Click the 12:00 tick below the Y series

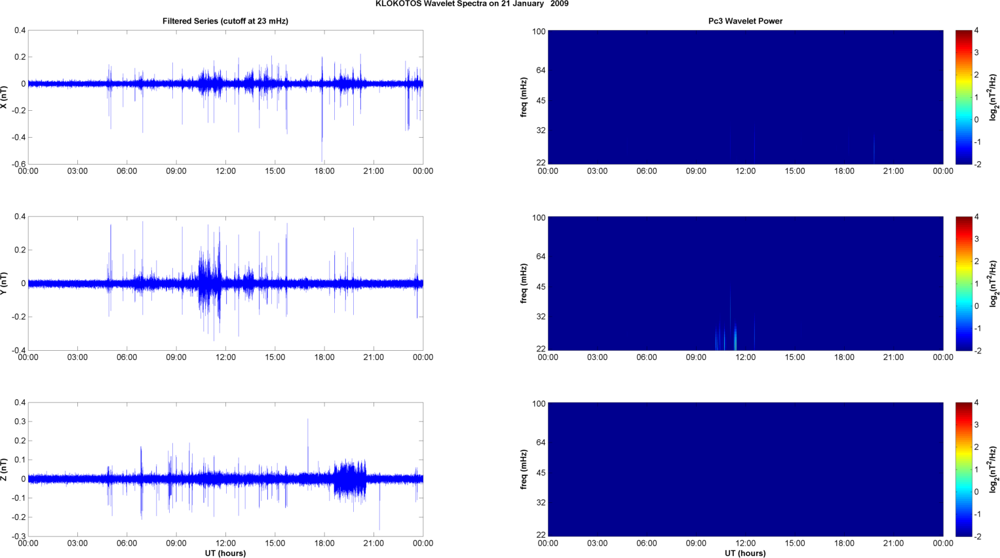coord(225,357)
